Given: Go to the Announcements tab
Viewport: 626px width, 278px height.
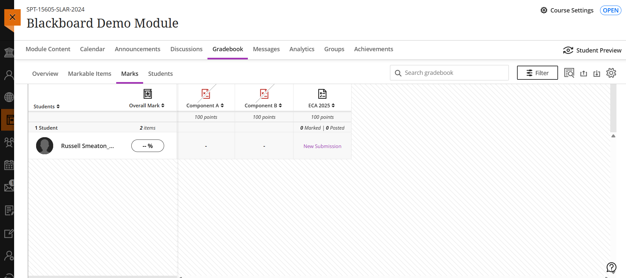Looking at the screenshot, I should [x=138, y=49].
